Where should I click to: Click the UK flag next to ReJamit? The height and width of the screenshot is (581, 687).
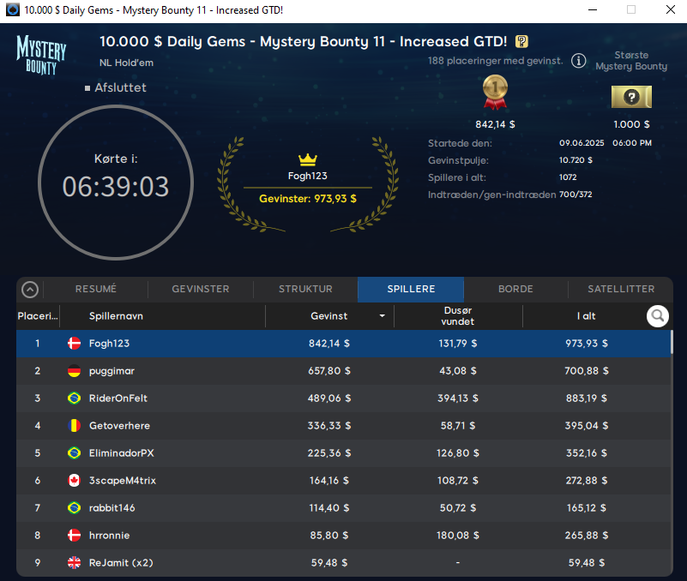74,563
